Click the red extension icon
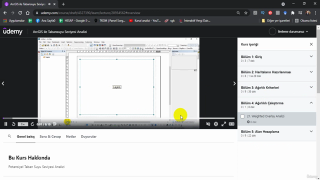Image resolution: width=320 pixels, height=180 pixels. (270, 13)
